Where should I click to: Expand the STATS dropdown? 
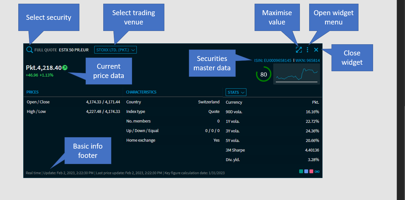click(236, 92)
